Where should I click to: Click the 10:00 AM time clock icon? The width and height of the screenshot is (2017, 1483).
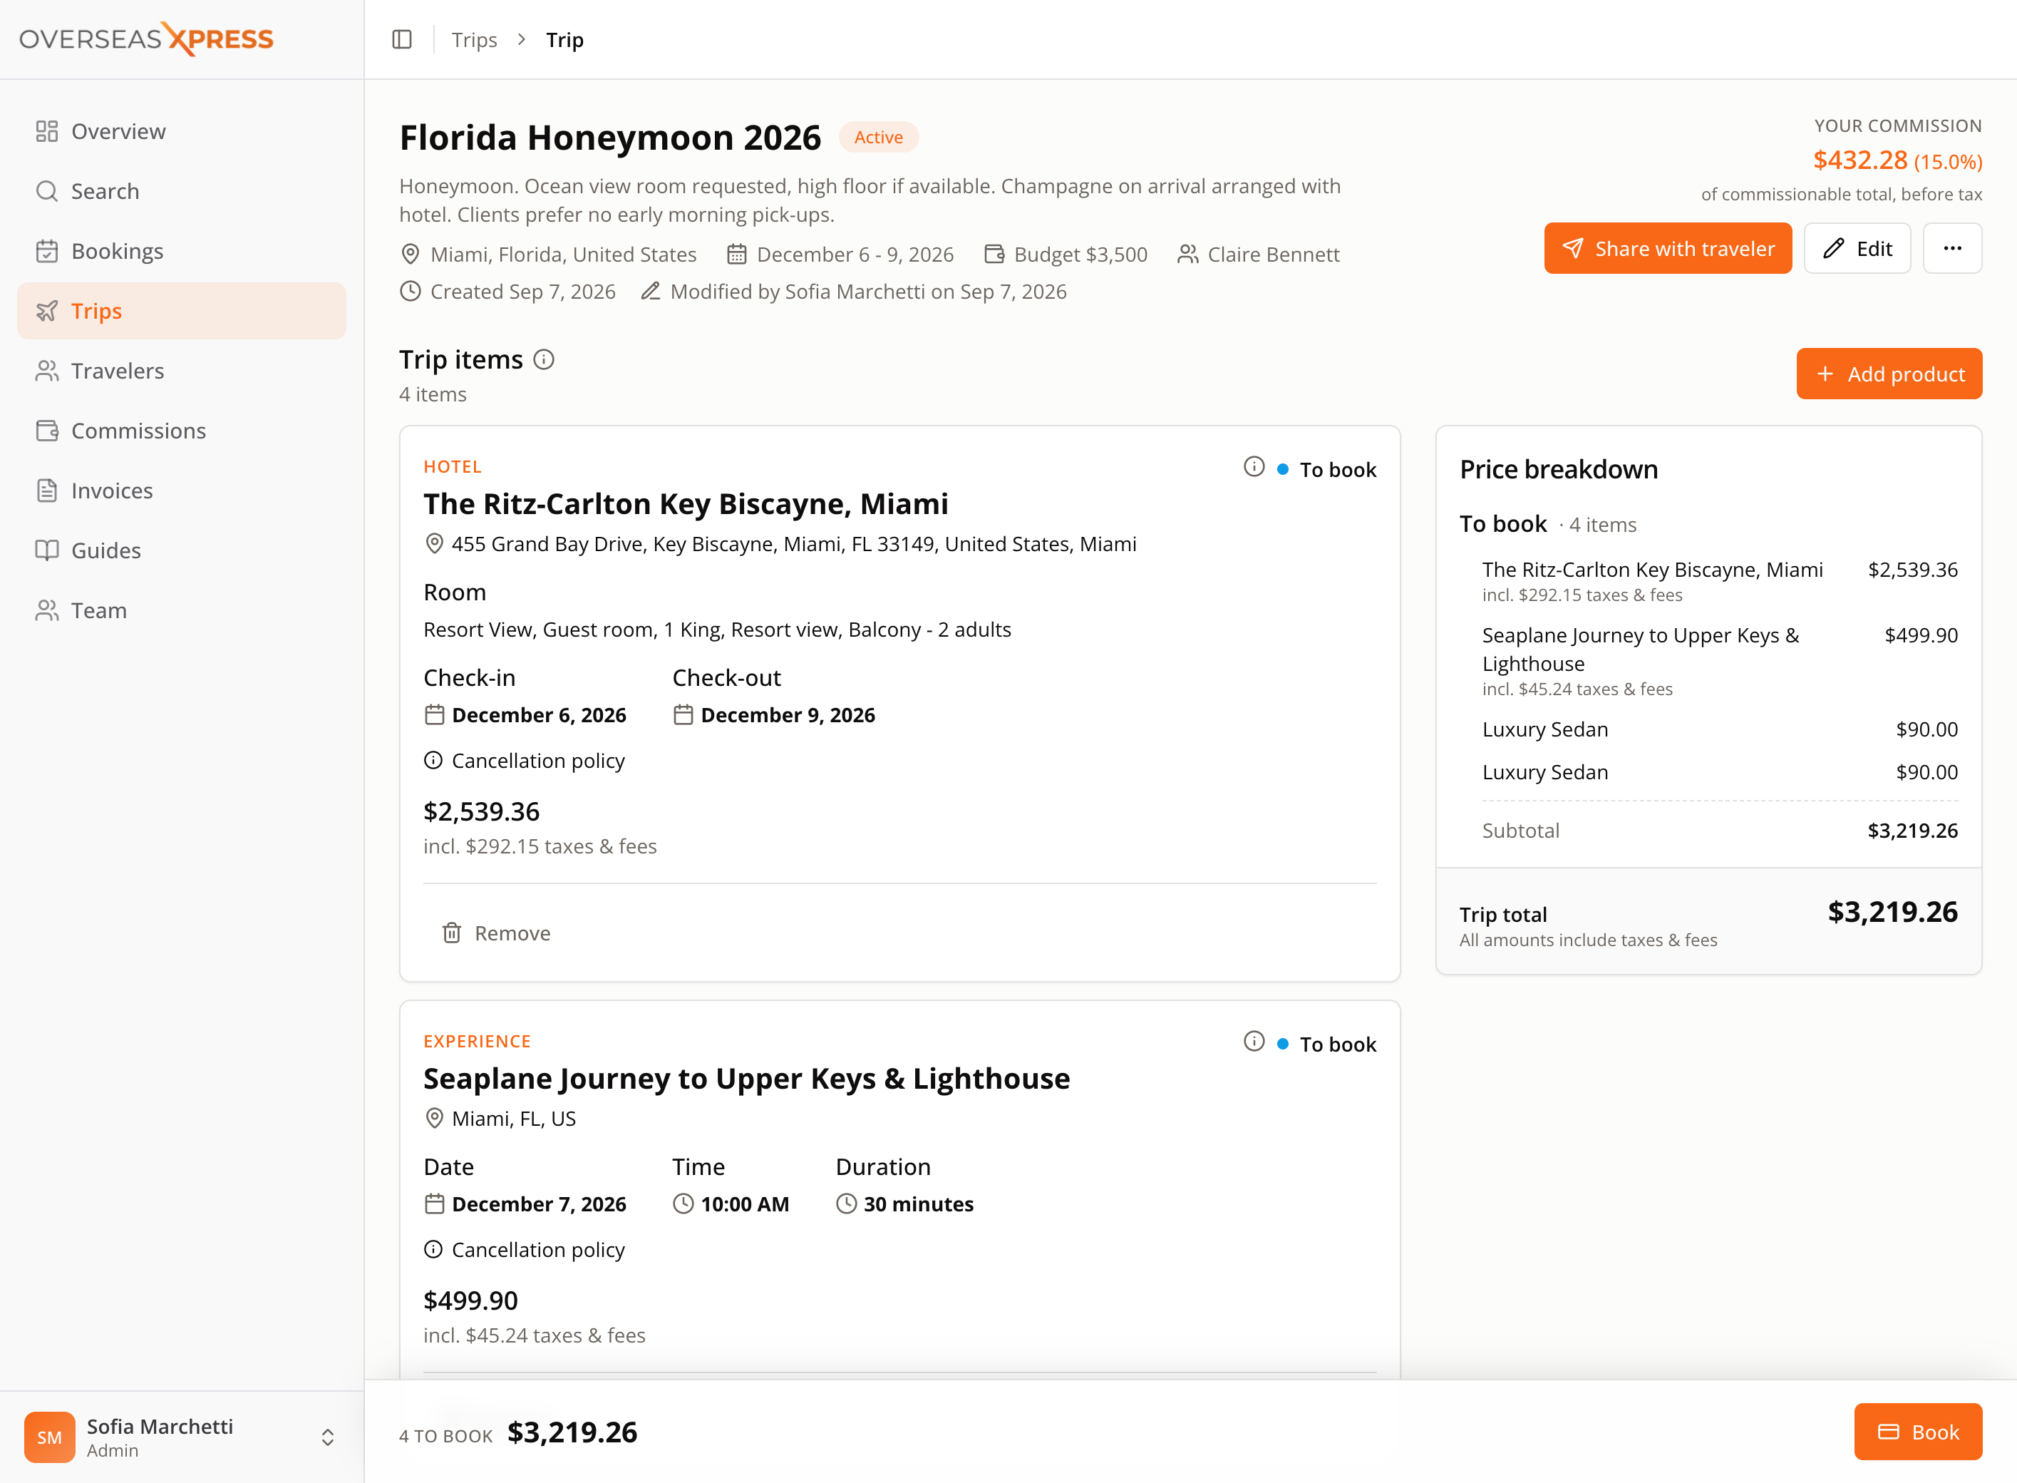(683, 1203)
